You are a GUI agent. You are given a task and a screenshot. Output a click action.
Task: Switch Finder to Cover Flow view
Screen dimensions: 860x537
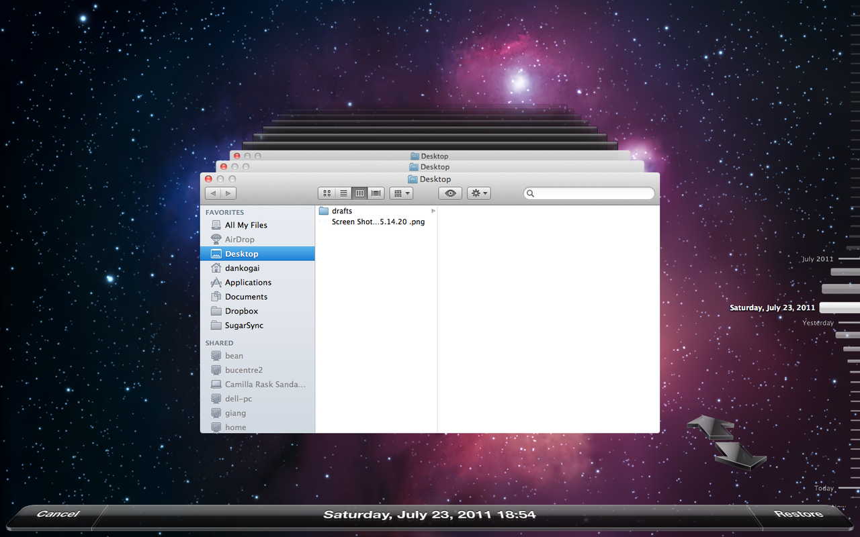(x=376, y=193)
